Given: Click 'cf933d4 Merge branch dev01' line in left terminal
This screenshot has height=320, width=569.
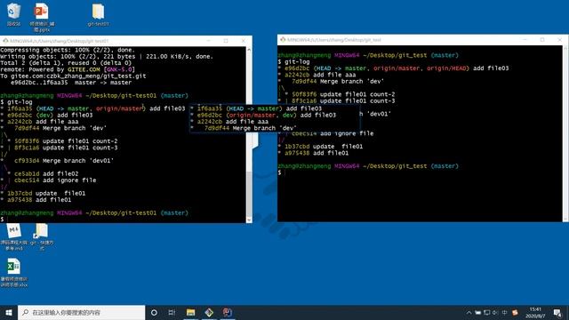Looking at the screenshot, I should point(64,161).
